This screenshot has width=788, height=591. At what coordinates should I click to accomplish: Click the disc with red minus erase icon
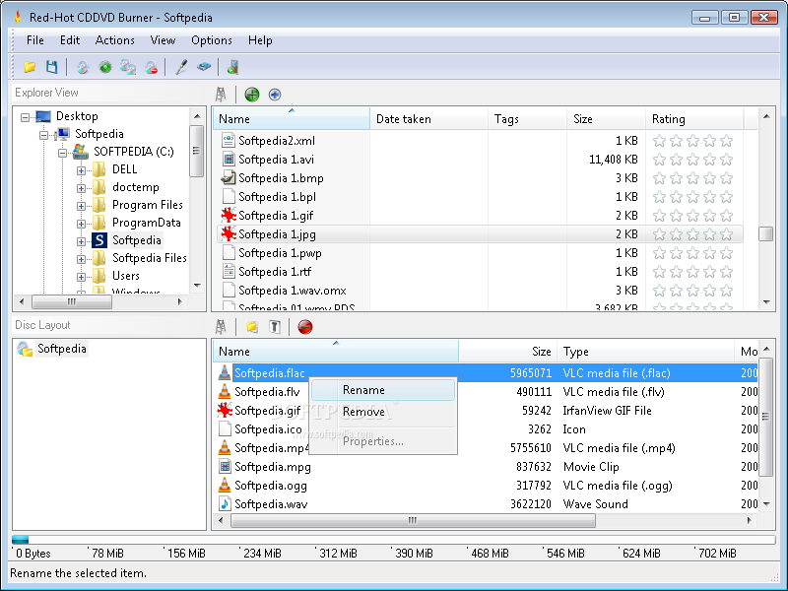(x=151, y=67)
